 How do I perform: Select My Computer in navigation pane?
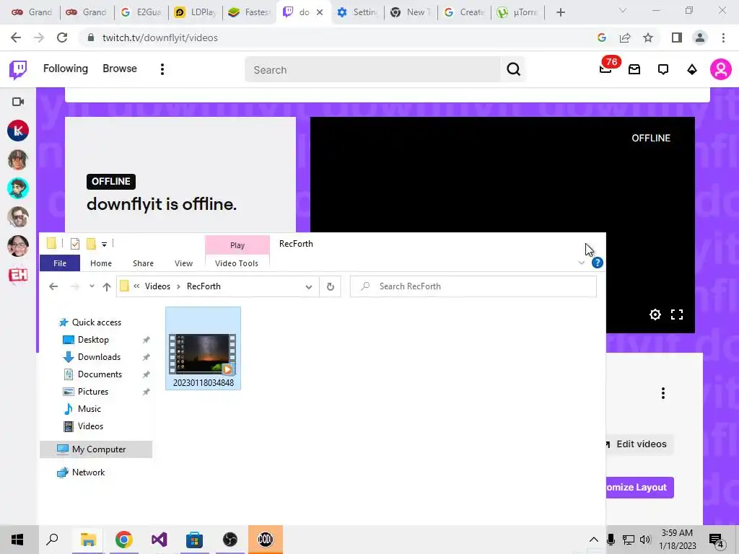(96, 449)
